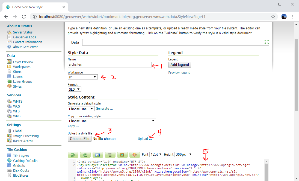The height and width of the screenshot is (181, 299).
Task: Open the Server Status link
Action: [23, 32]
